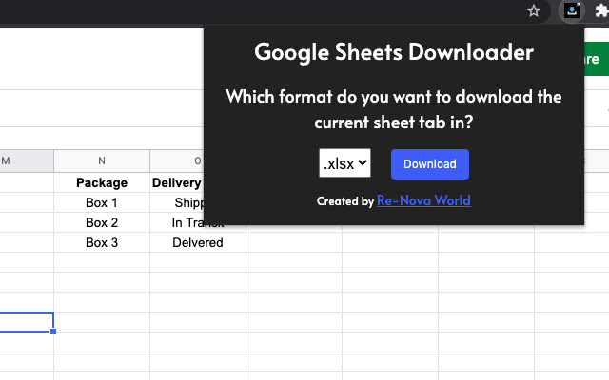Image resolution: width=609 pixels, height=380 pixels.
Task: Click the selected cell's blue fill handle
Action: coord(53,332)
